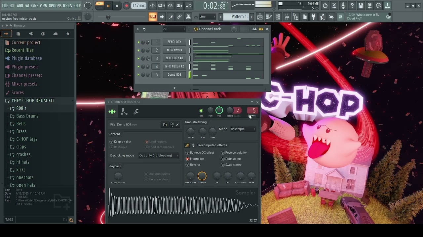Open the Declicking mode dropdown
This screenshot has width=423, height=237.
coord(159,156)
